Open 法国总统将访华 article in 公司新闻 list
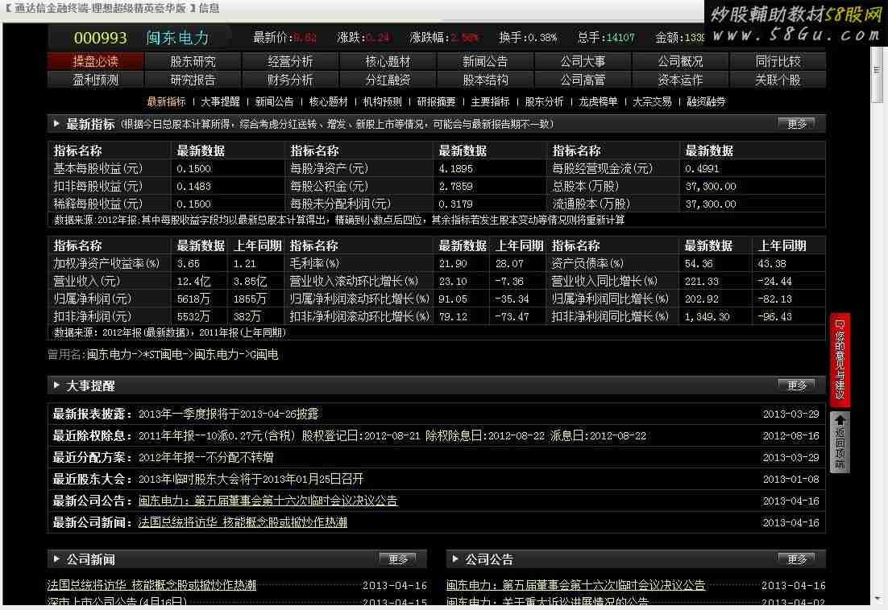Screen dimensions: 888x610 [151, 585]
